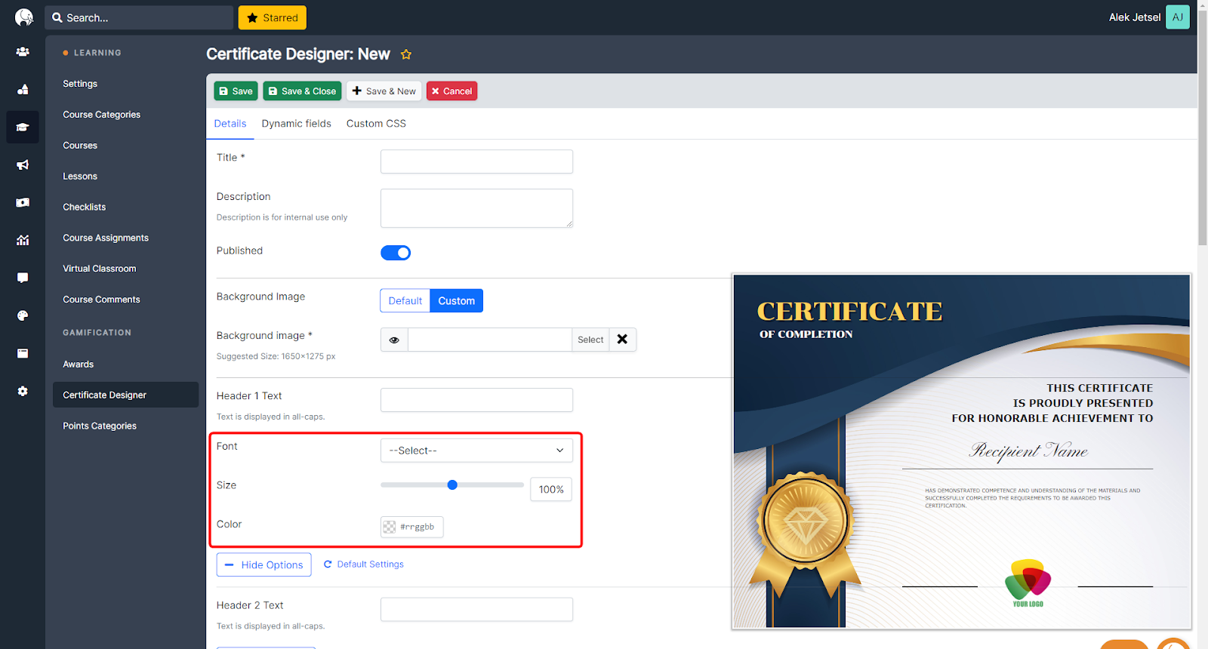Click the Hide Options button
This screenshot has width=1208, height=649.
tap(263, 564)
